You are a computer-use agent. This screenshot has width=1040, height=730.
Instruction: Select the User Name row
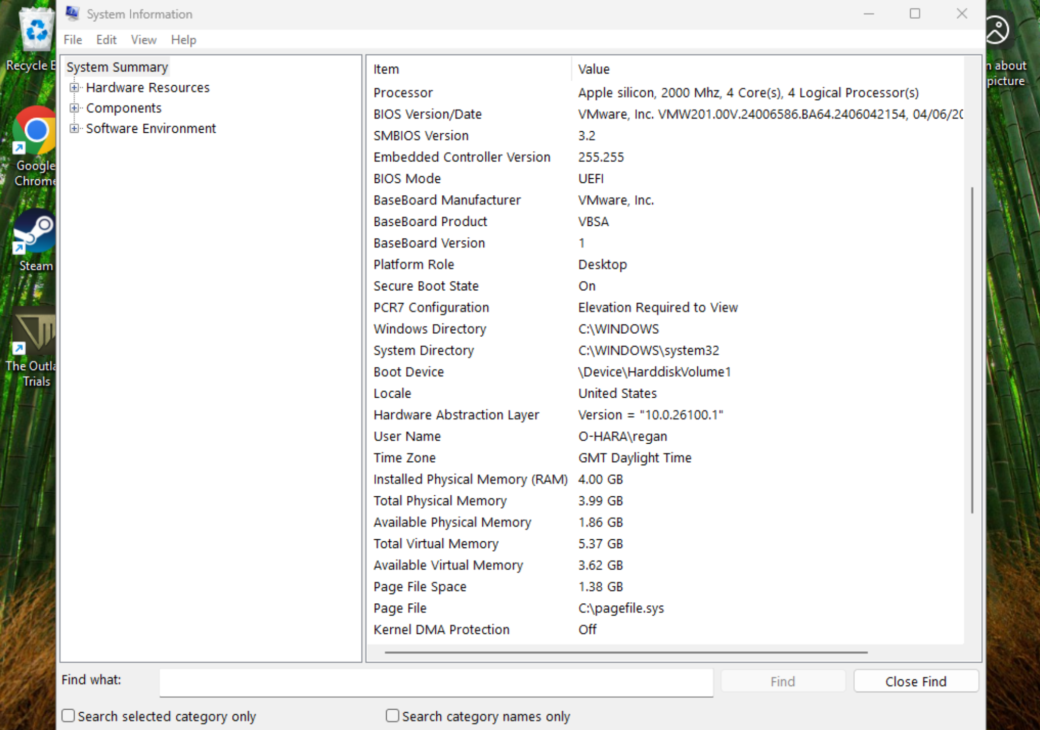pyautogui.click(x=666, y=436)
